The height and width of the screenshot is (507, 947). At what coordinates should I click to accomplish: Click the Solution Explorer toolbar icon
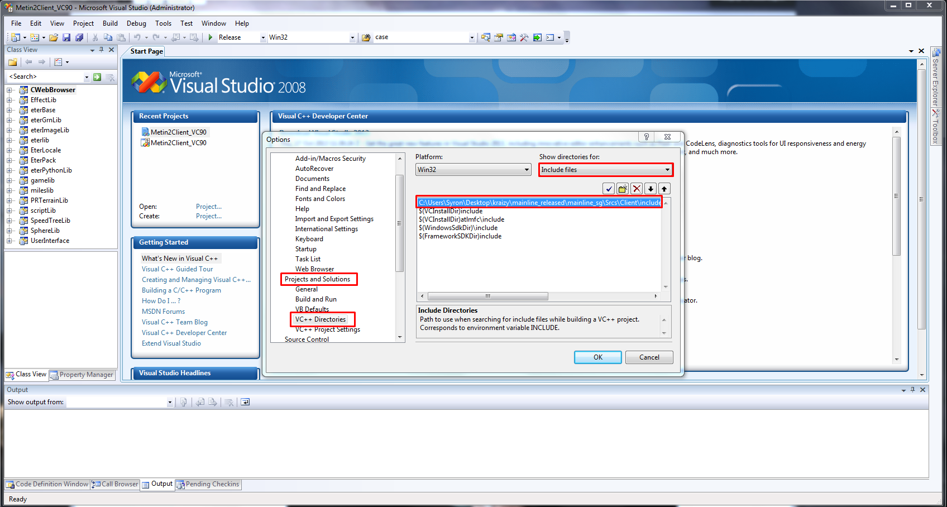tap(486, 37)
